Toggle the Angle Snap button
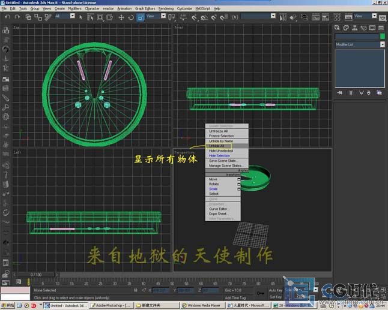 [x=204, y=17]
